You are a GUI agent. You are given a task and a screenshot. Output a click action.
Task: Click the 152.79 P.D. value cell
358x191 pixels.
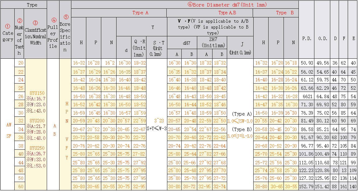click(306, 187)
